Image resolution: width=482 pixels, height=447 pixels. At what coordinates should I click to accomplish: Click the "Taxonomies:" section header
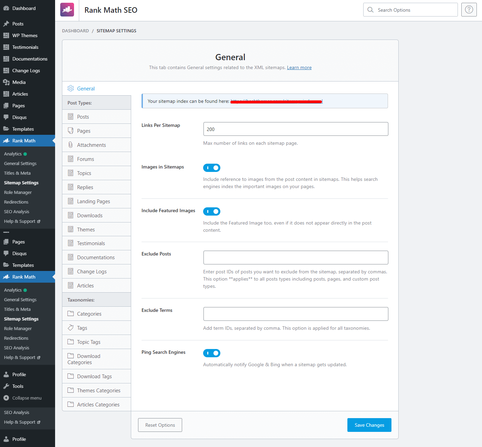pyautogui.click(x=97, y=299)
